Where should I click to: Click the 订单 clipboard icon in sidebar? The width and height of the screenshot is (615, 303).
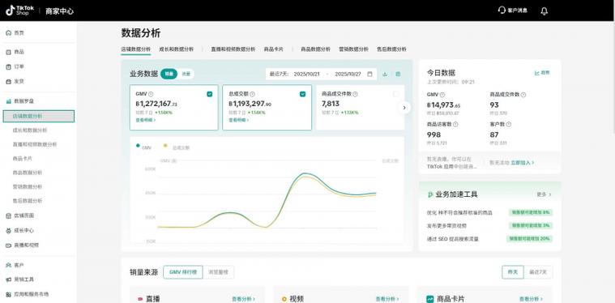[x=9, y=66]
